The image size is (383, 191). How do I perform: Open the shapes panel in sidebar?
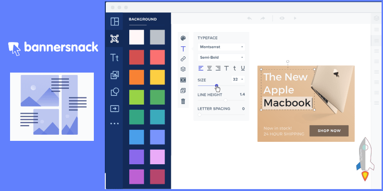(114, 92)
